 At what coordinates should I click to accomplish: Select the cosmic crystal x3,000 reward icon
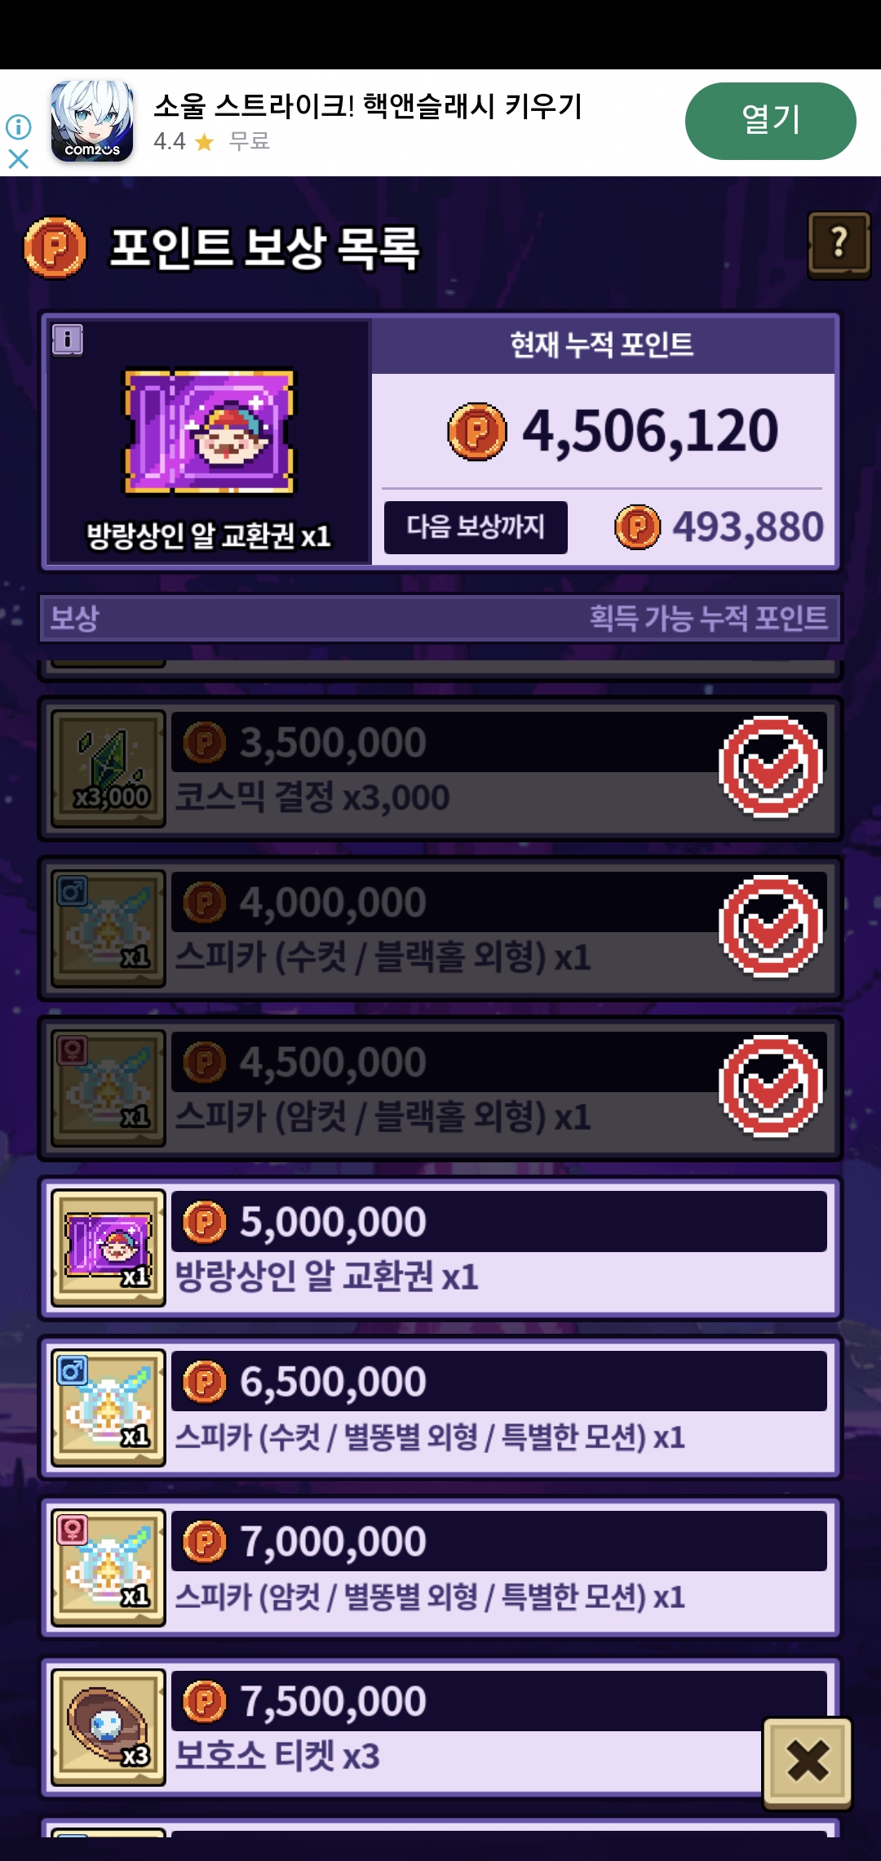point(108,769)
